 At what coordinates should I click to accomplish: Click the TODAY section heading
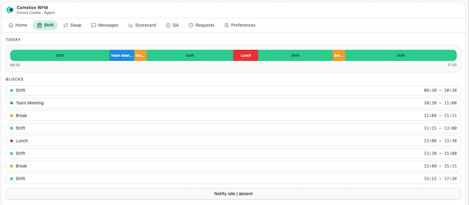pos(13,40)
